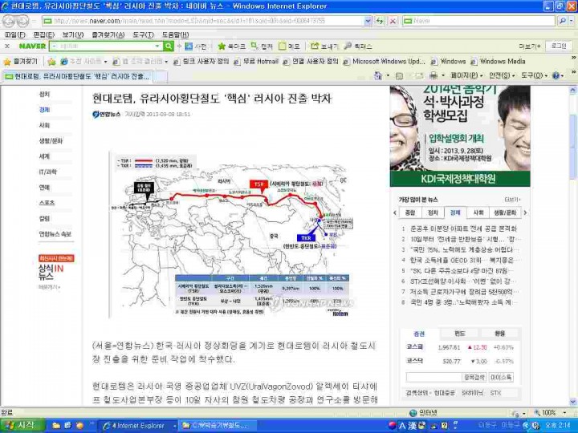This screenshot has height=433, width=578.
Task: Click the 메모 memo icon in Naver toolbar
Action: pos(289,47)
